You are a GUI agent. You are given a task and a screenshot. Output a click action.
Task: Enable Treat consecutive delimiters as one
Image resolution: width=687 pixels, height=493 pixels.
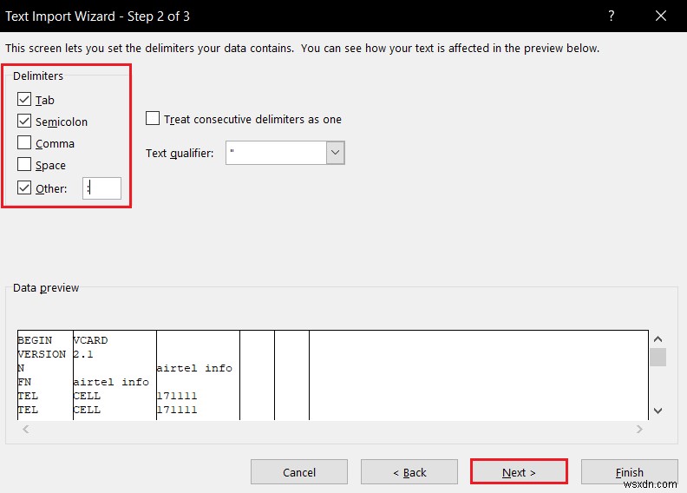click(153, 118)
